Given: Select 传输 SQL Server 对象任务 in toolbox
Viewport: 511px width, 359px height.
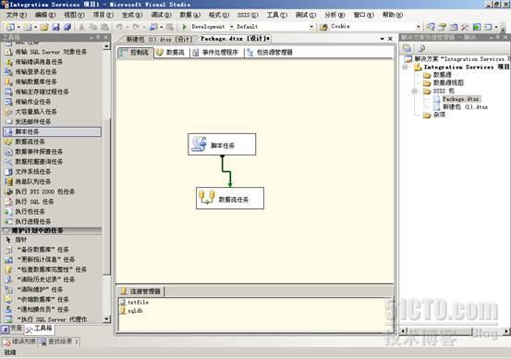Looking at the screenshot, I should coord(52,52).
